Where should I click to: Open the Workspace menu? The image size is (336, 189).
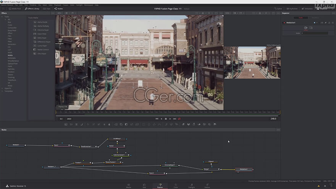[x=88, y=5]
